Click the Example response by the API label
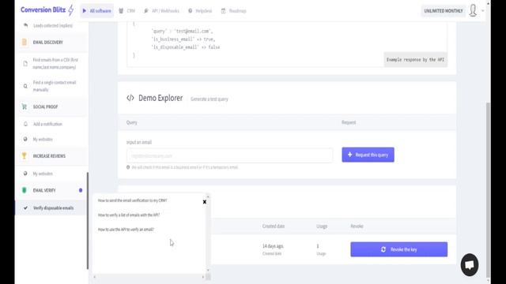This screenshot has height=284, width=506. point(415,60)
